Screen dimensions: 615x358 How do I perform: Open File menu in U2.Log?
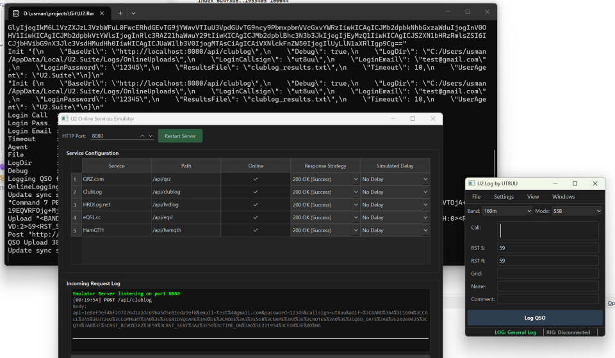476,197
